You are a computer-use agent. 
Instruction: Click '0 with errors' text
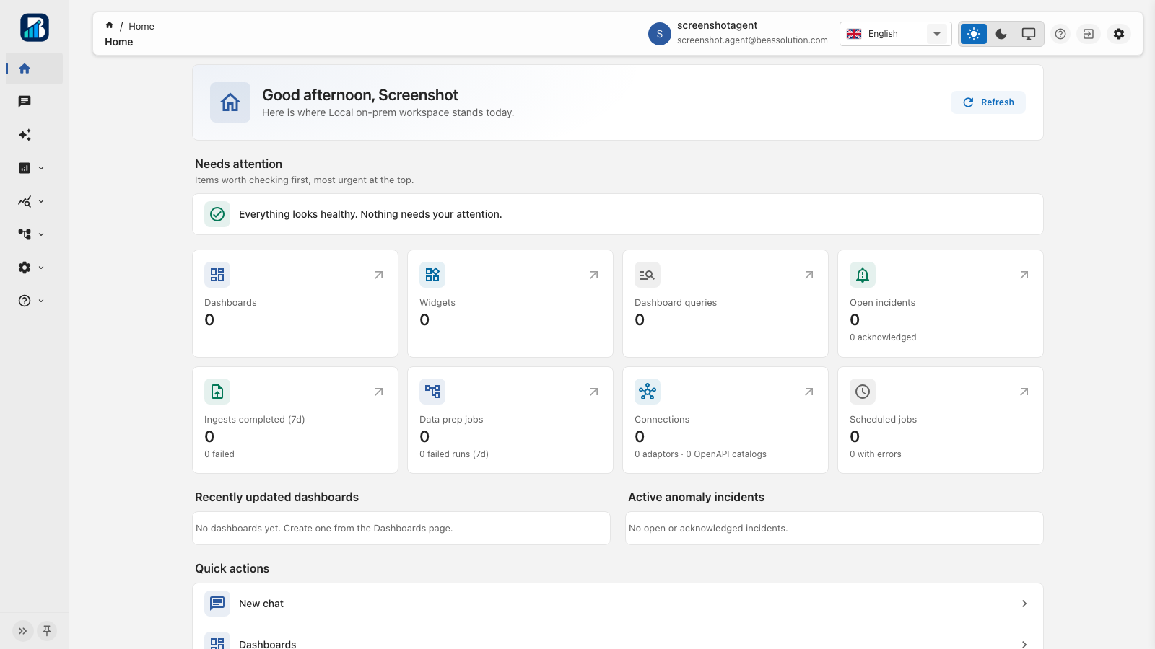click(876, 454)
